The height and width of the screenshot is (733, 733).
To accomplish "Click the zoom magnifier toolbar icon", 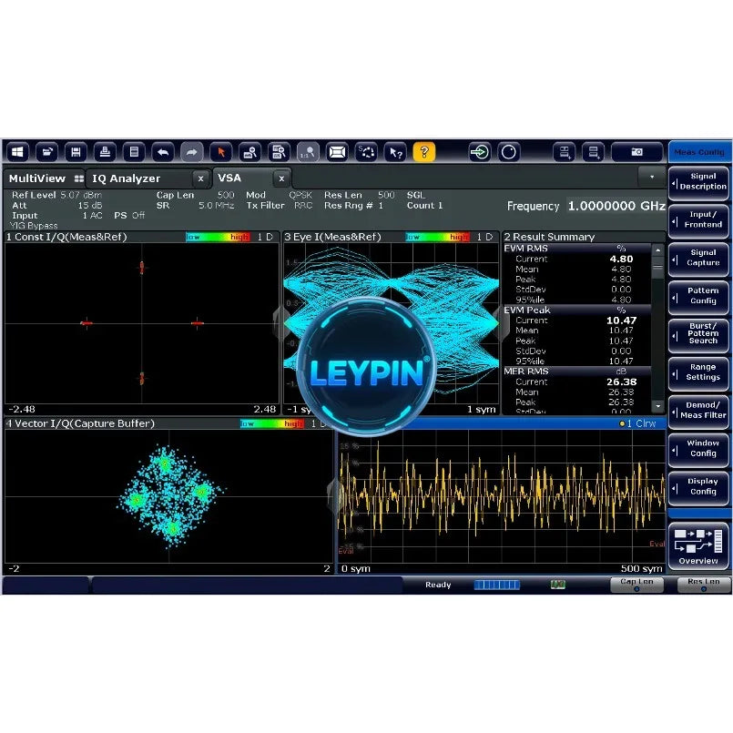I will [250, 152].
